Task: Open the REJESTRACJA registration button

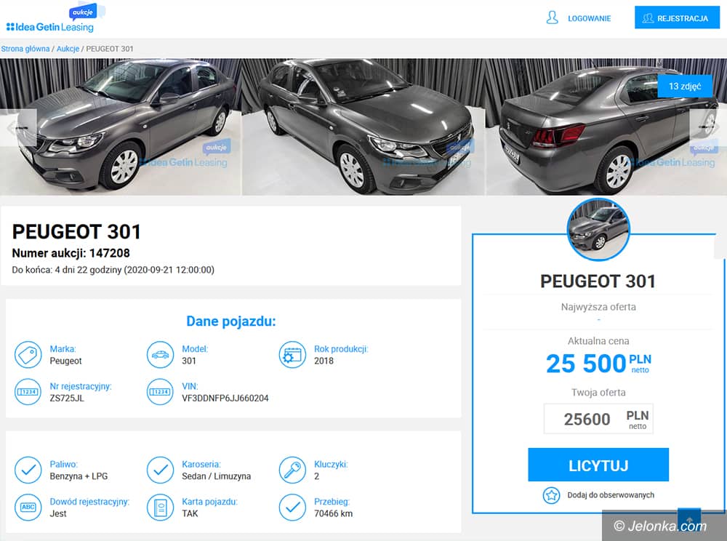Action: (677, 18)
